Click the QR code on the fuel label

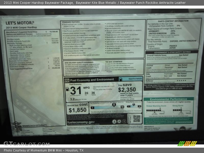point(136,118)
